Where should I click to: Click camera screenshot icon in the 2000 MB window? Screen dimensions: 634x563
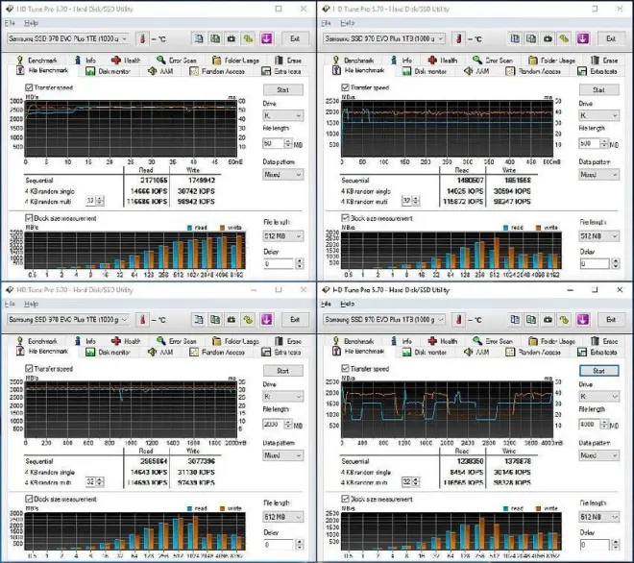[x=231, y=320]
